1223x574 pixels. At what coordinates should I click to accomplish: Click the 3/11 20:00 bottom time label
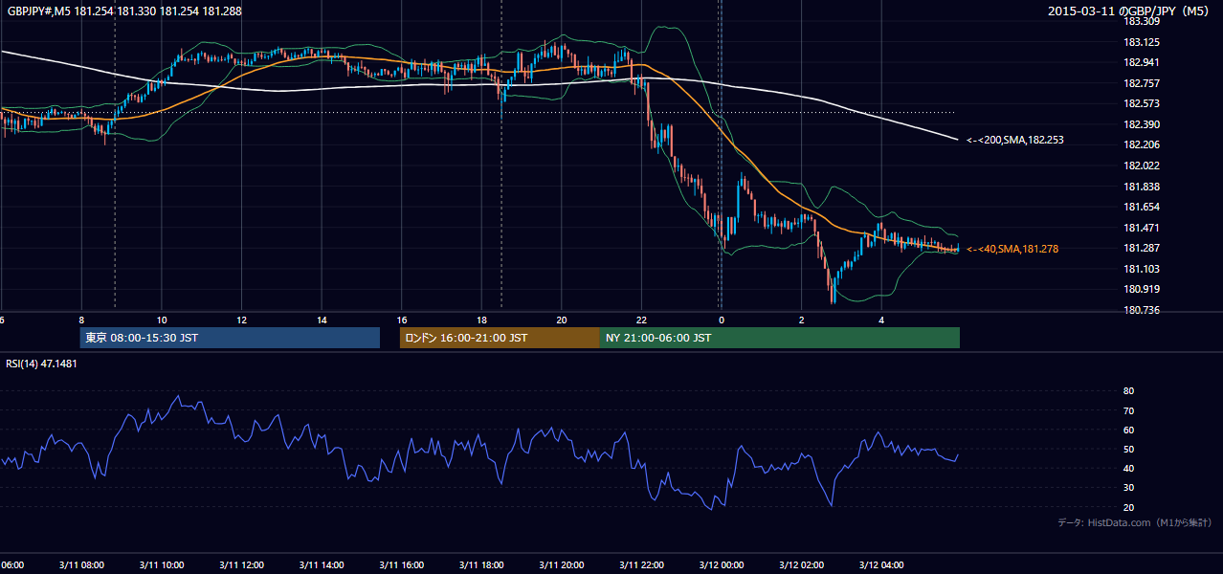pos(561,565)
